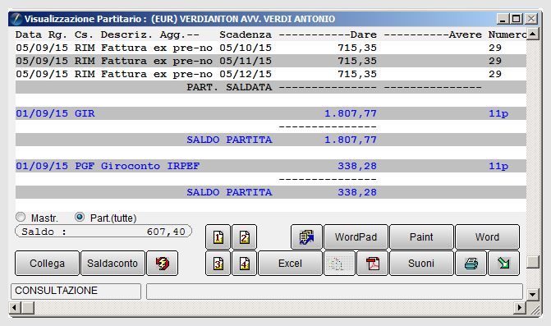The height and width of the screenshot is (326, 551).
Task: Open the Saldaconto function
Action: point(112,263)
